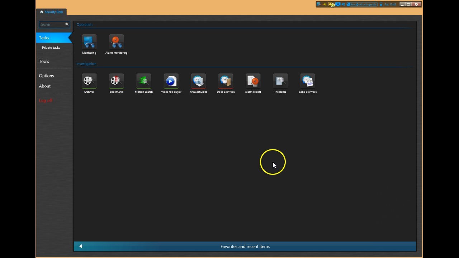Open Options in the sidebar
The height and width of the screenshot is (258, 459).
pyautogui.click(x=46, y=76)
